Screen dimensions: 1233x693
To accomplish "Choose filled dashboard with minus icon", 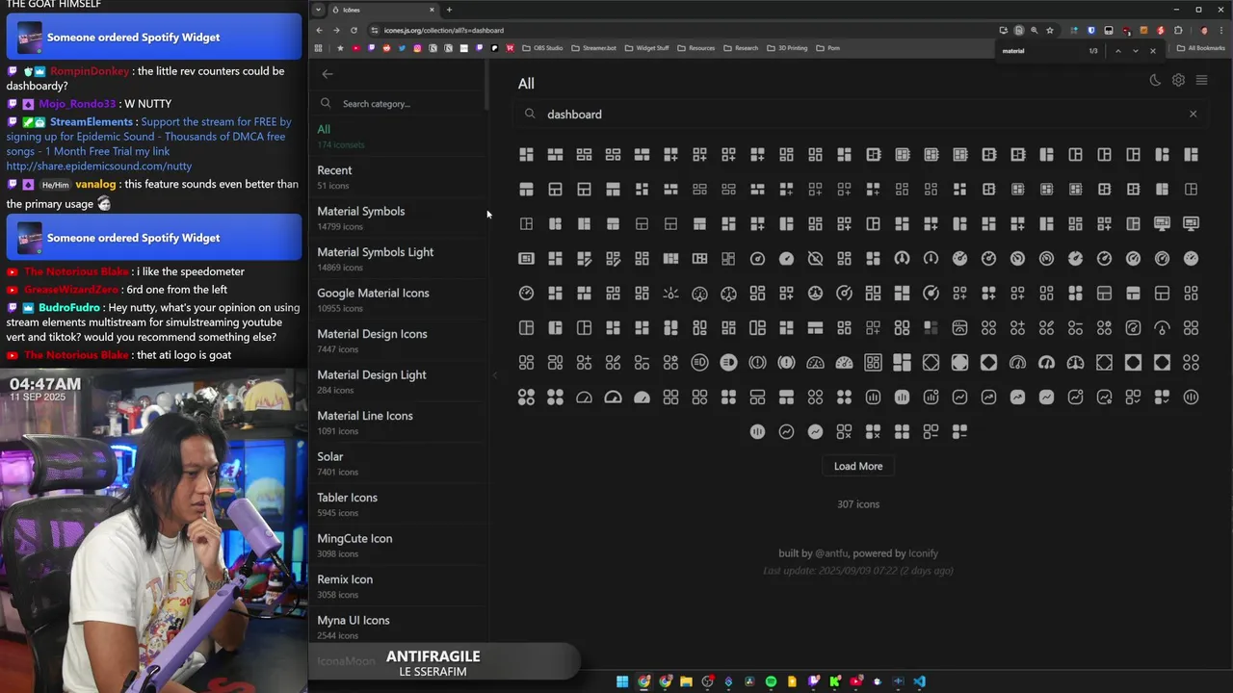I will pos(959,431).
